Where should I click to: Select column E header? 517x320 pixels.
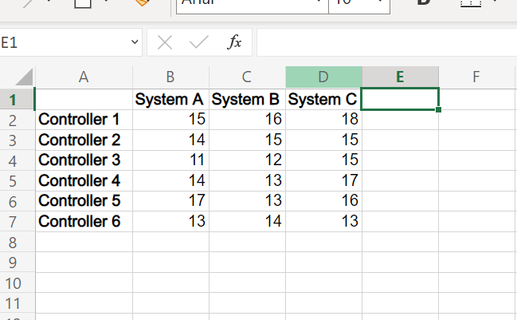pos(400,77)
